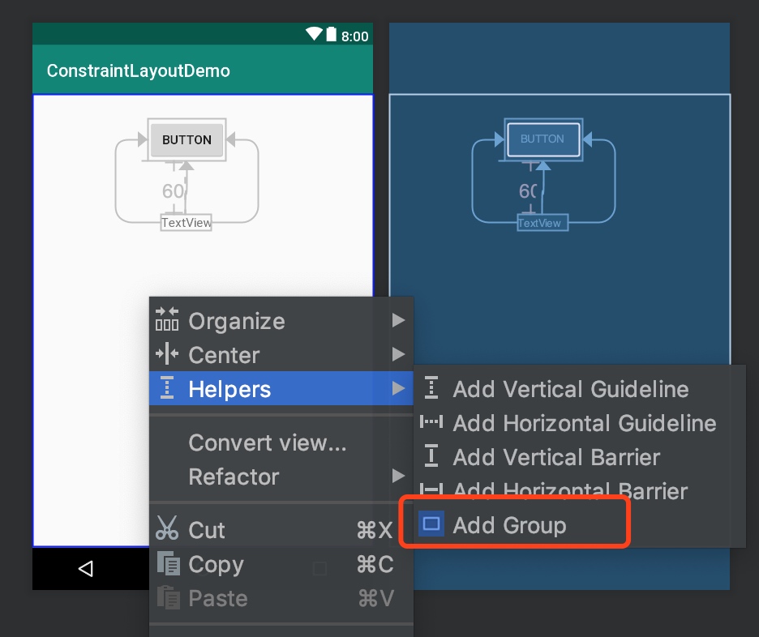Image resolution: width=759 pixels, height=637 pixels.
Task: Click the Add Vertical Barrier icon
Action: tap(431, 456)
